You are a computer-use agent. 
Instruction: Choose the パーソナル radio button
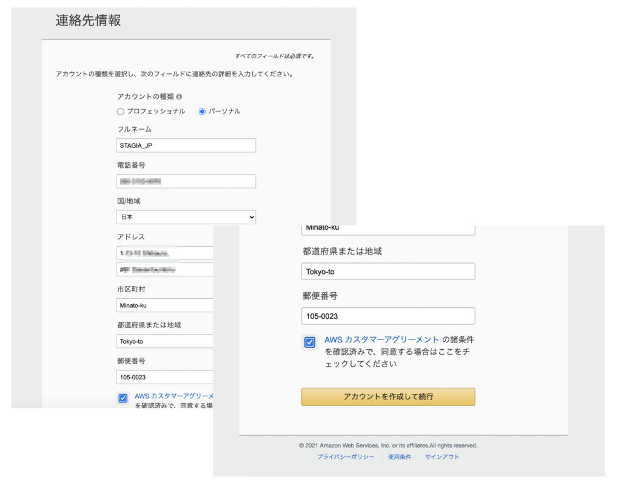point(202,112)
